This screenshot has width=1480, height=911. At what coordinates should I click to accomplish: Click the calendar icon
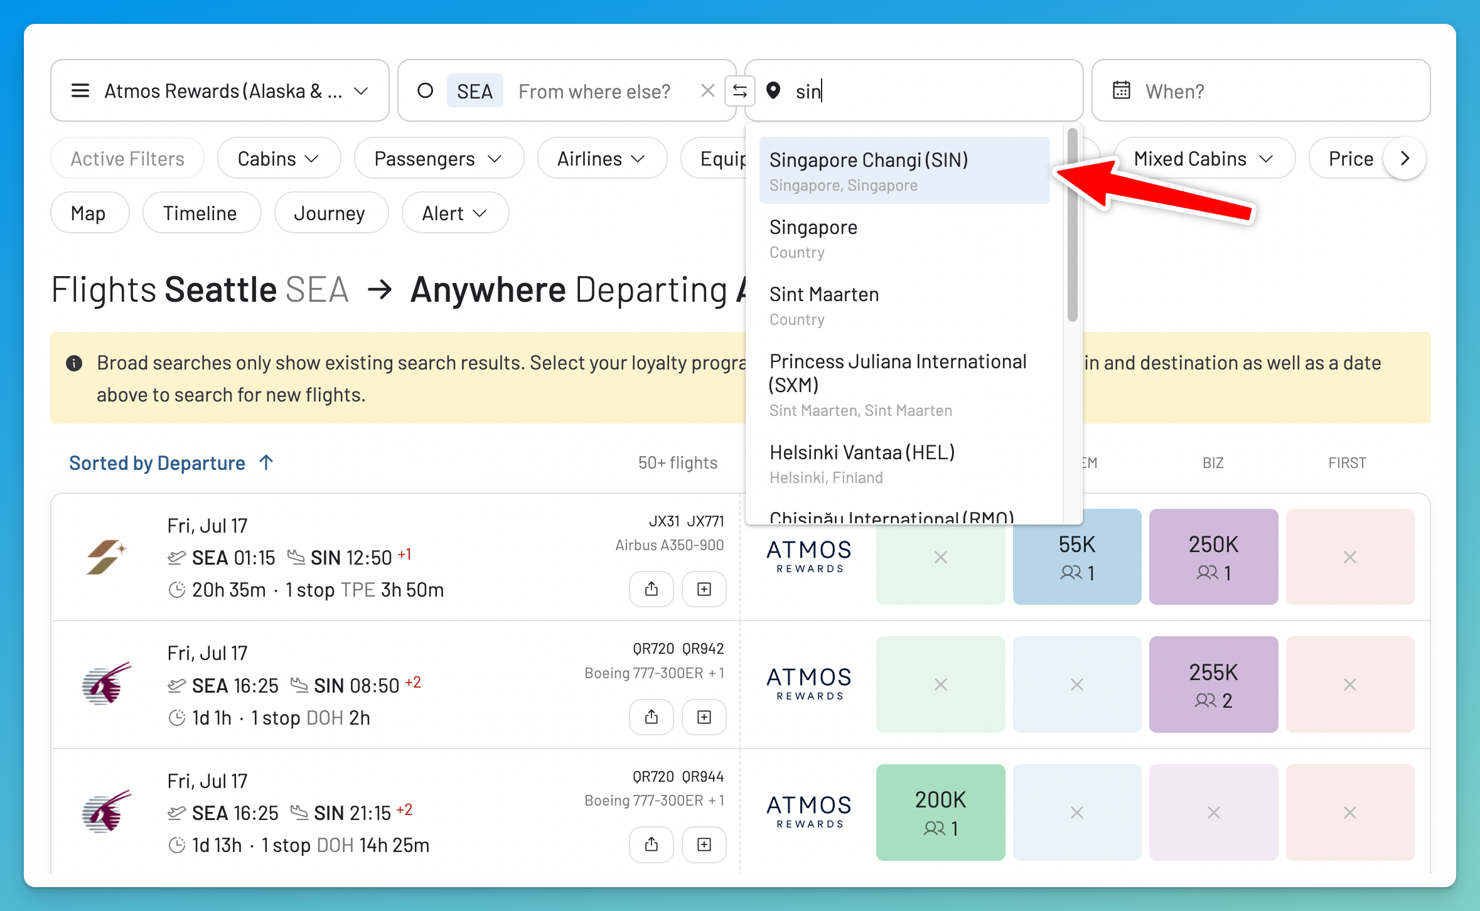[x=1122, y=91]
